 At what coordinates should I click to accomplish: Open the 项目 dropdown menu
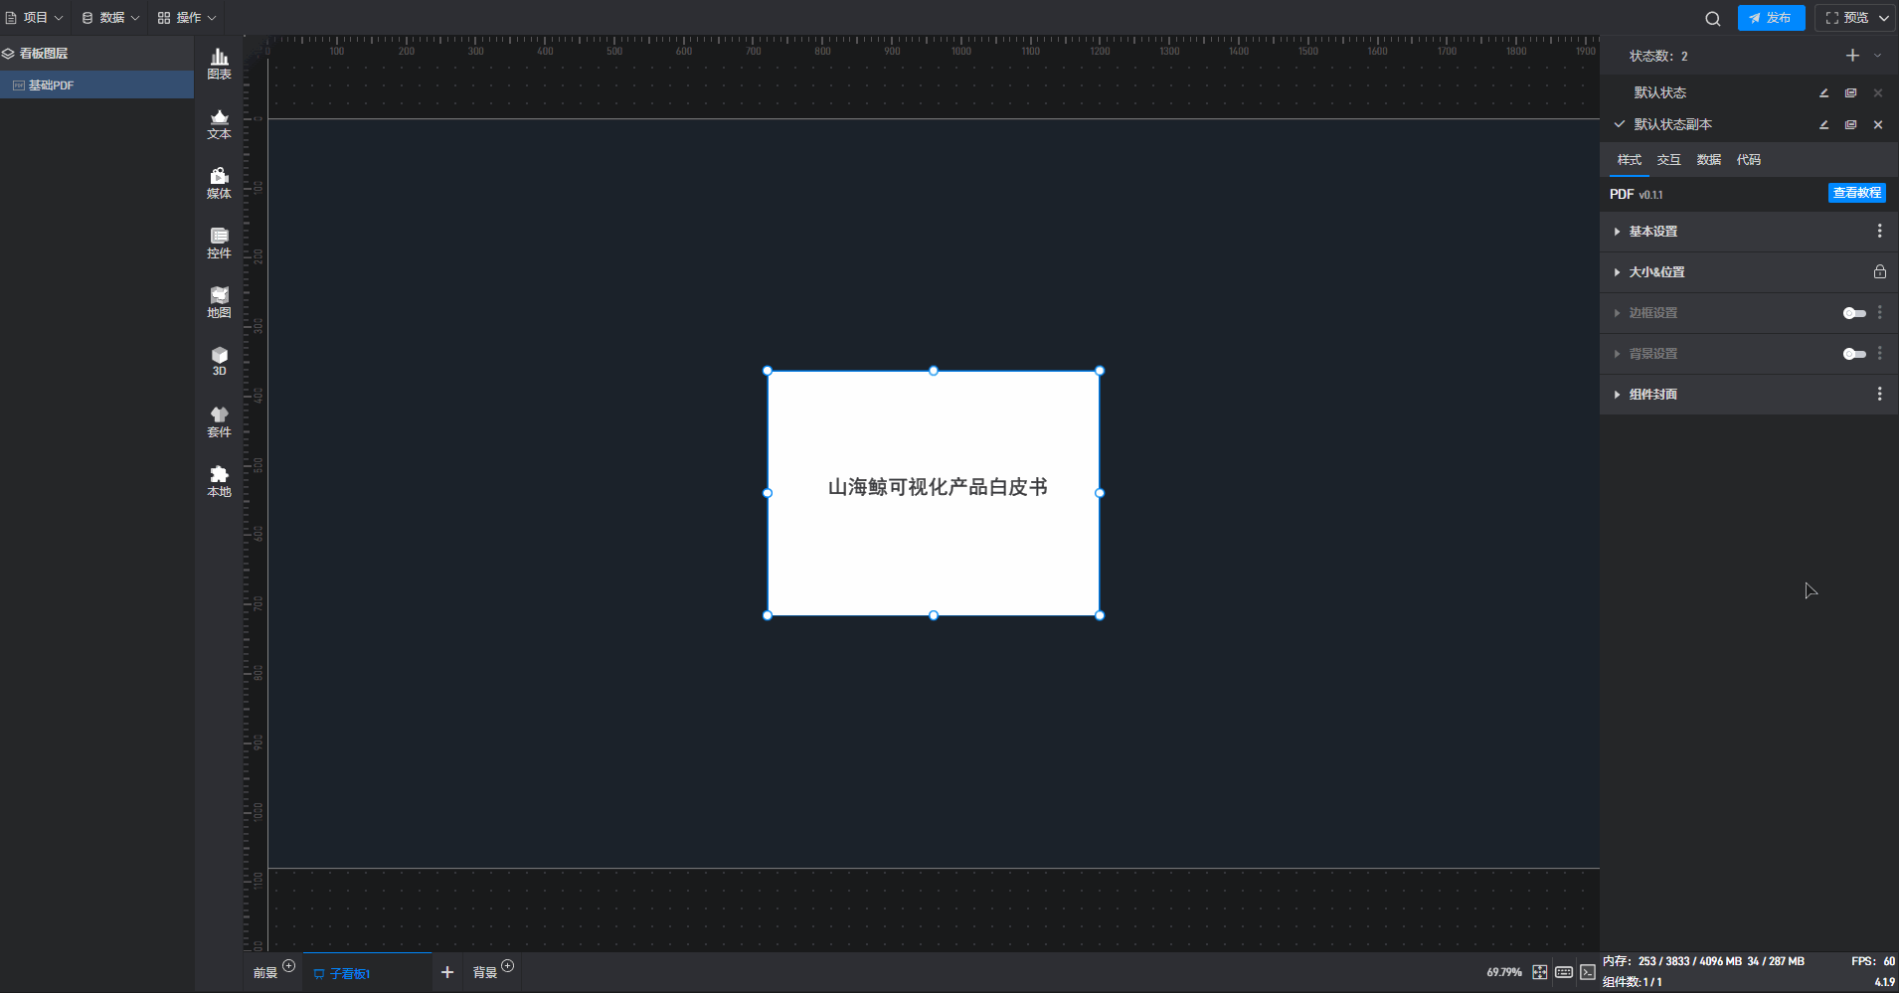35,18
